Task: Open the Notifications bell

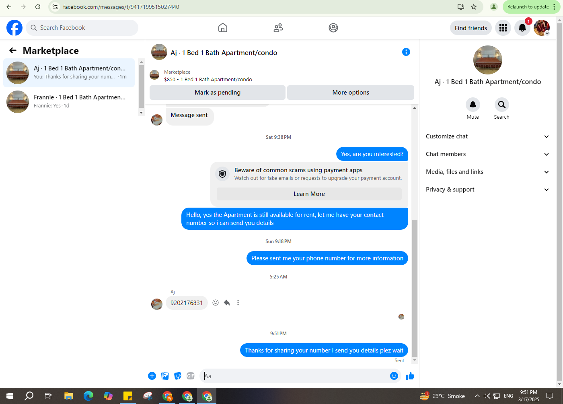Action: tap(522, 28)
